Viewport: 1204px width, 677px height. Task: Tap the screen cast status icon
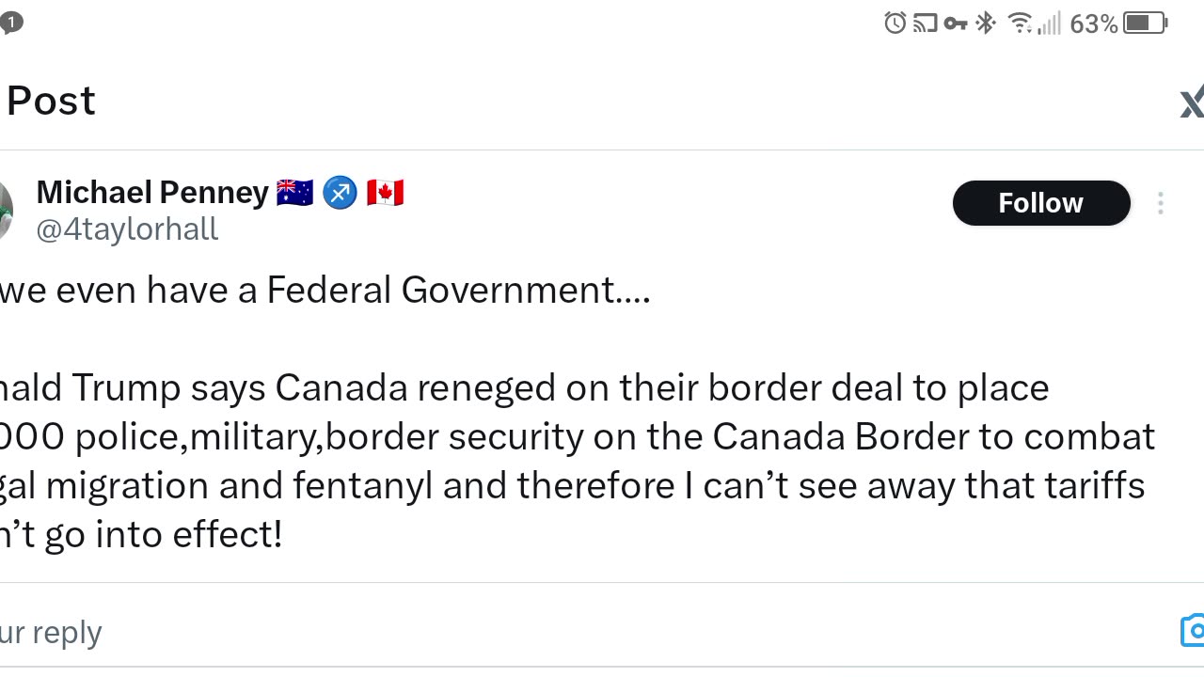[x=926, y=23]
